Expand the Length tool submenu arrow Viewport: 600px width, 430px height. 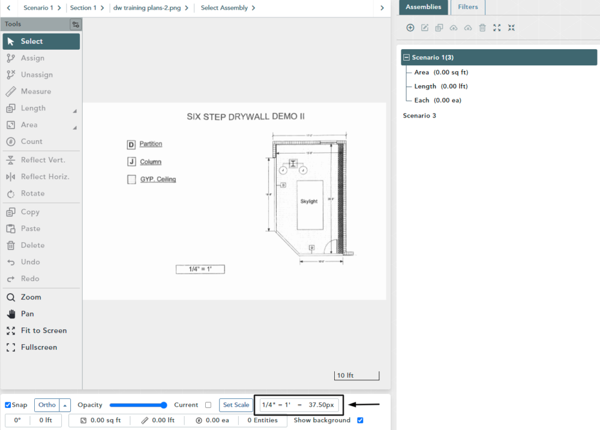pos(75,111)
